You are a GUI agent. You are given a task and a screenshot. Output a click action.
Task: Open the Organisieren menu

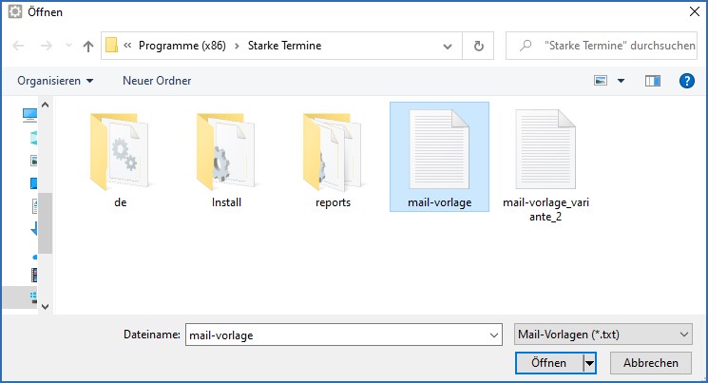tap(55, 81)
